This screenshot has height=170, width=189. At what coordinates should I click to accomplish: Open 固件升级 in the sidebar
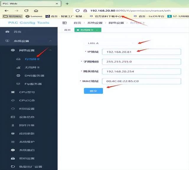tap(27, 125)
